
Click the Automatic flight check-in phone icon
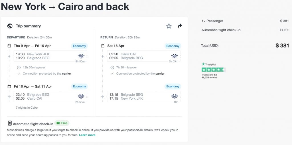tap(10, 123)
